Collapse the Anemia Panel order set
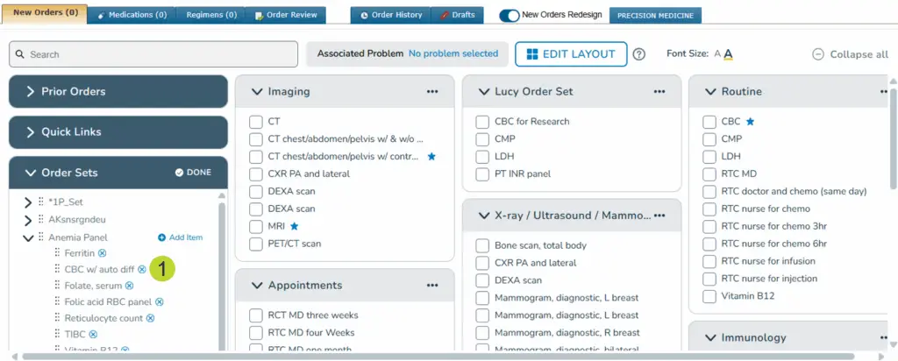898x361 pixels. pyautogui.click(x=28, y=237)
